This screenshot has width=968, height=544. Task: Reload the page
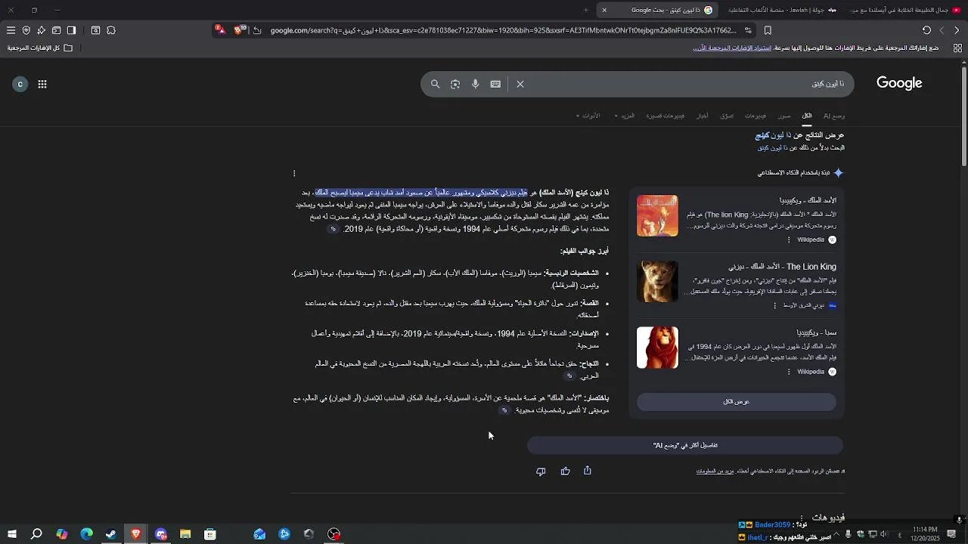click(x=926, y=30)
